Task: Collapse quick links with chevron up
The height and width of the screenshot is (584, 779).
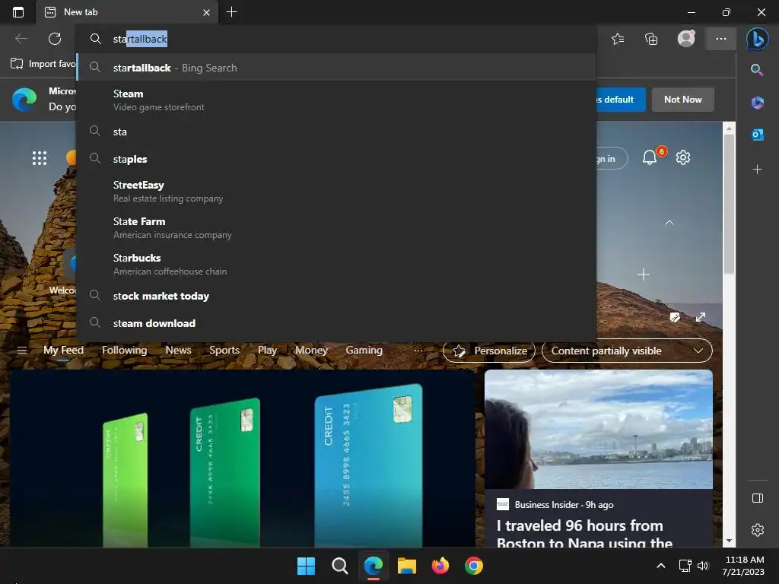Action: point(669,223)
